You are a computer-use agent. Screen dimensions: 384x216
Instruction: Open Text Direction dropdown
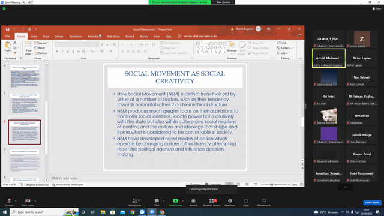[171, 43]
